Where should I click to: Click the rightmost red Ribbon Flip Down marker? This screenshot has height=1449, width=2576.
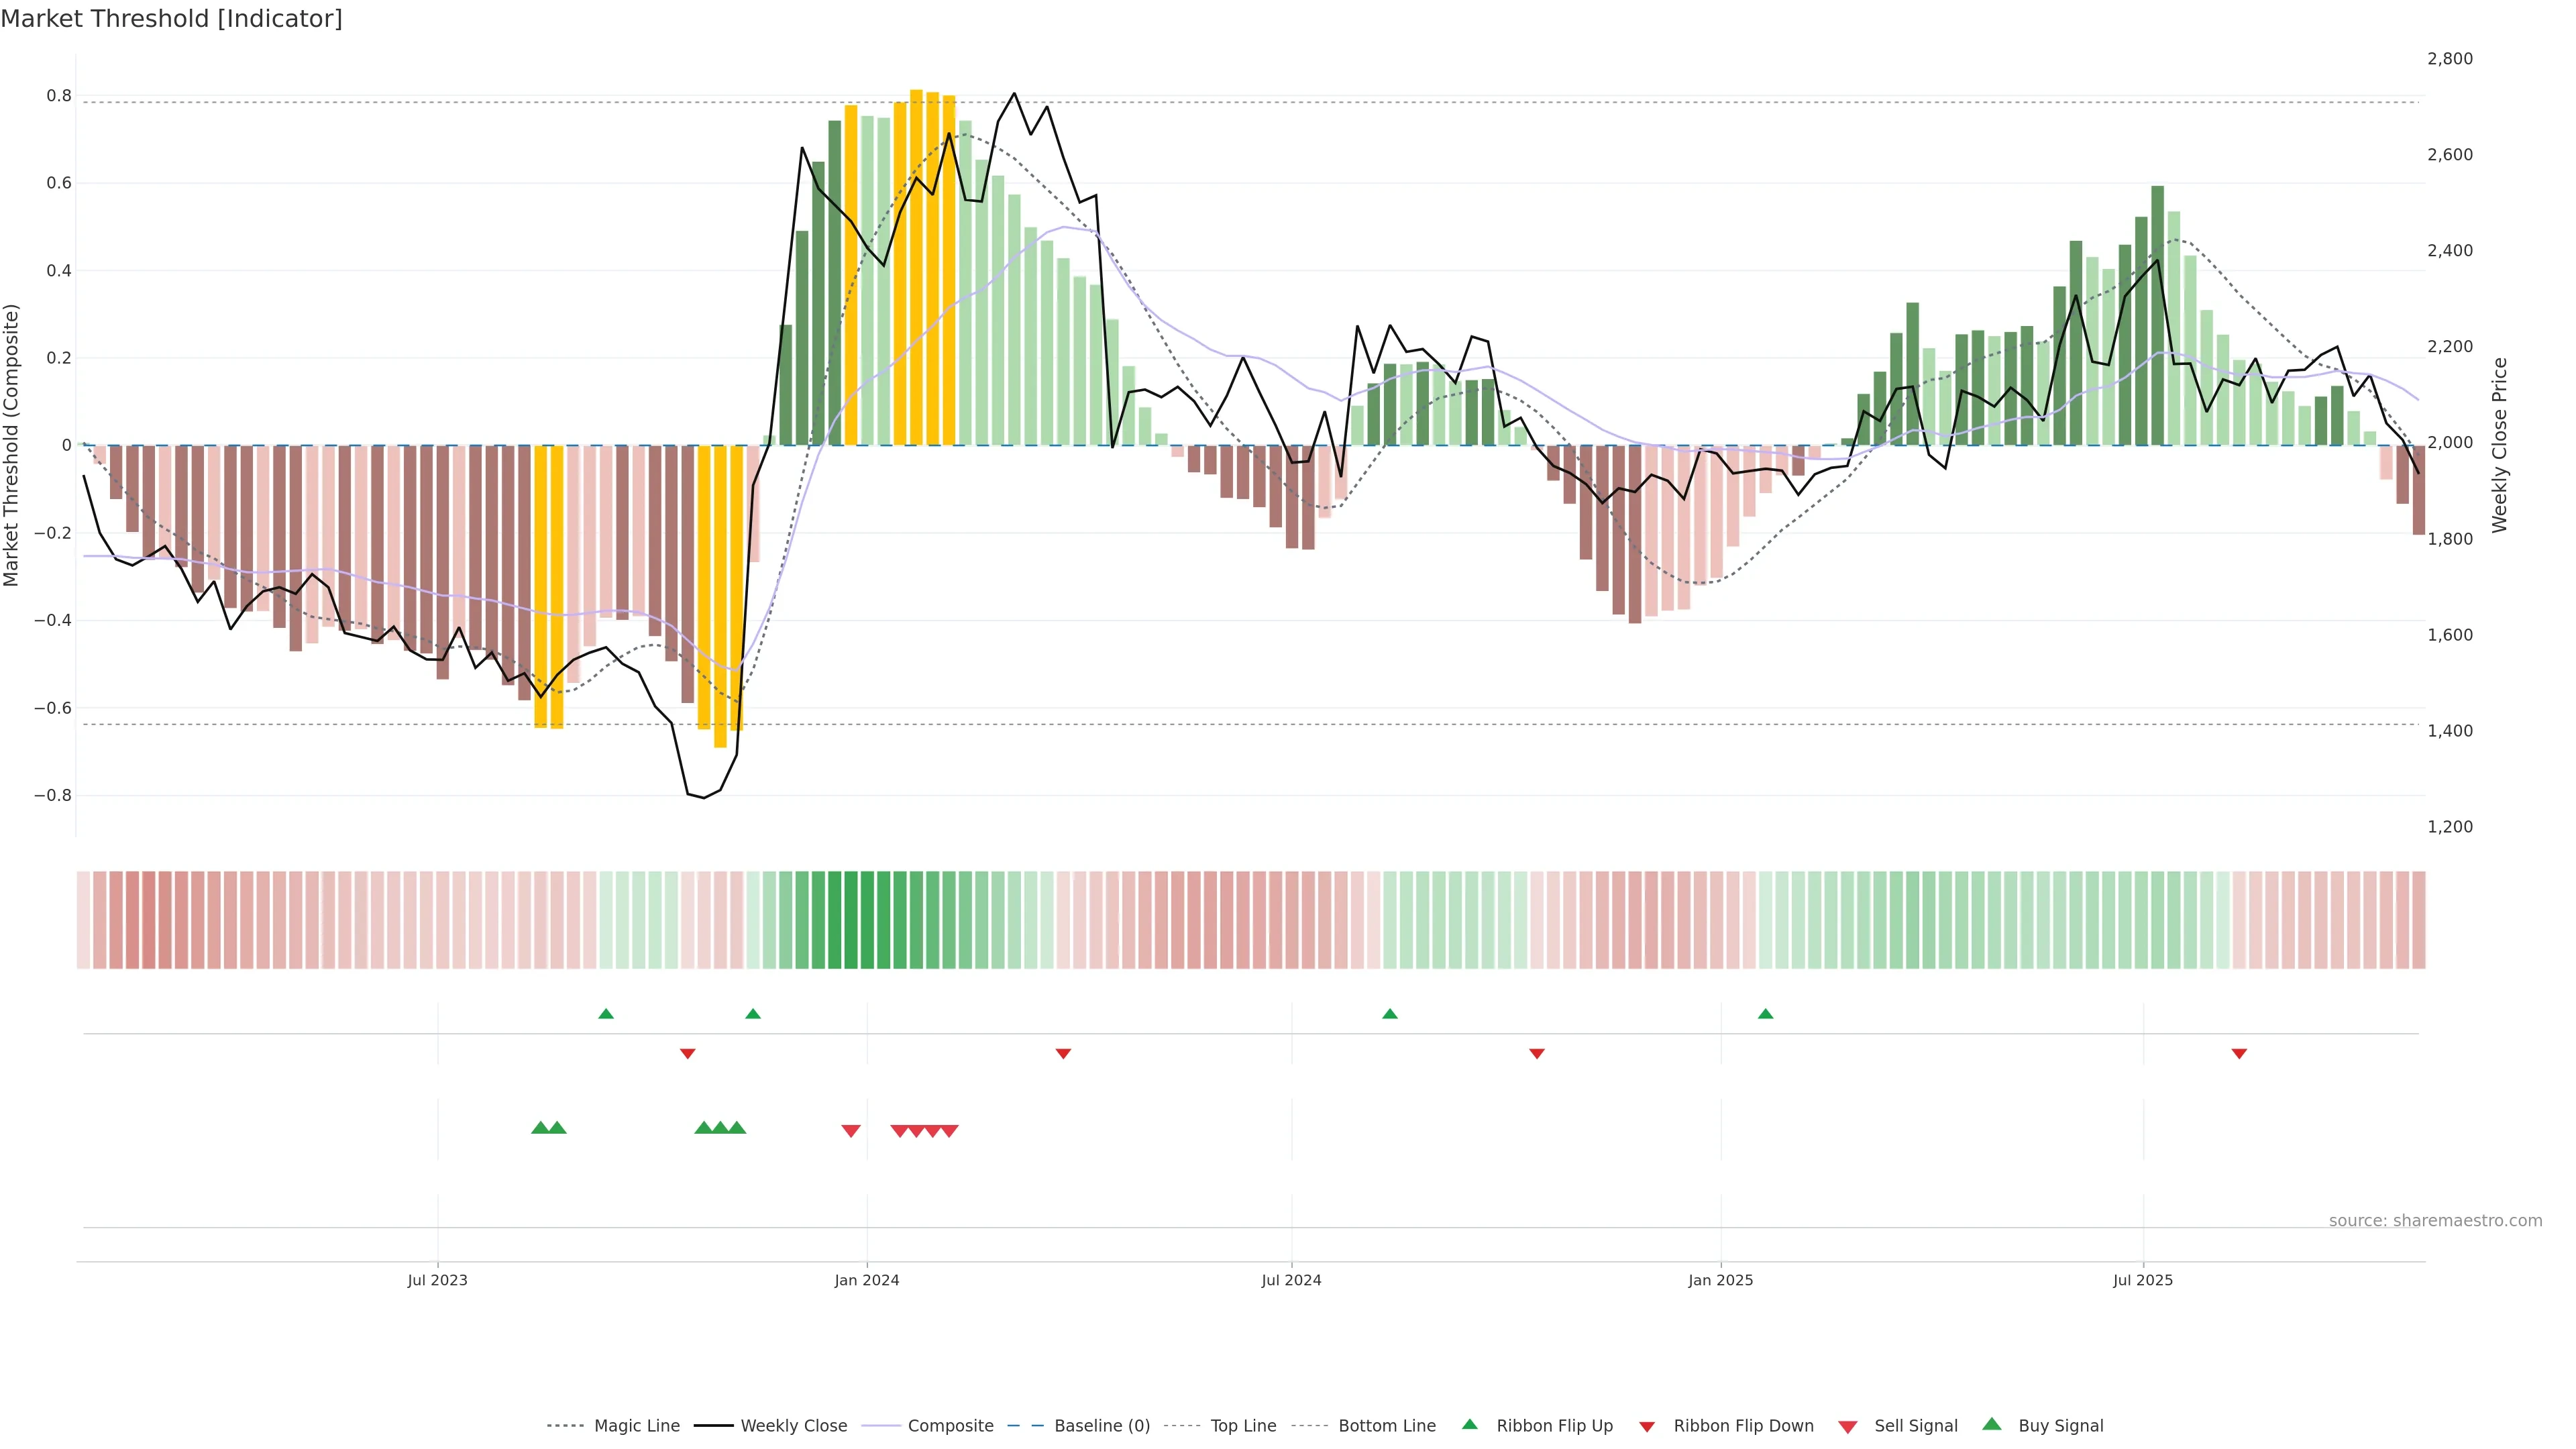click(2239, 1054)
